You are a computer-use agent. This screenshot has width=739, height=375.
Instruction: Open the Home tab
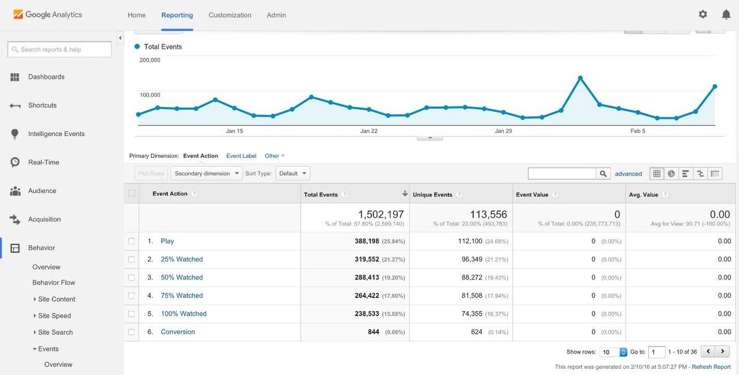[137, 15]
